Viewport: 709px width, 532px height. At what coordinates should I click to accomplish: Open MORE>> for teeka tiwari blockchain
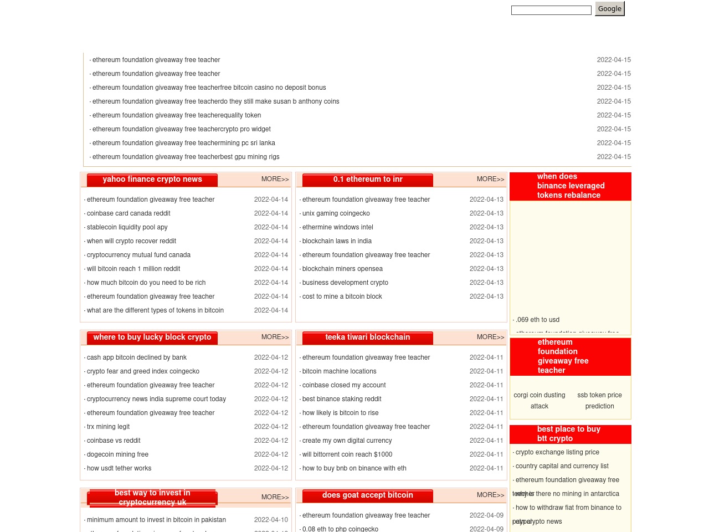[491, 337]
